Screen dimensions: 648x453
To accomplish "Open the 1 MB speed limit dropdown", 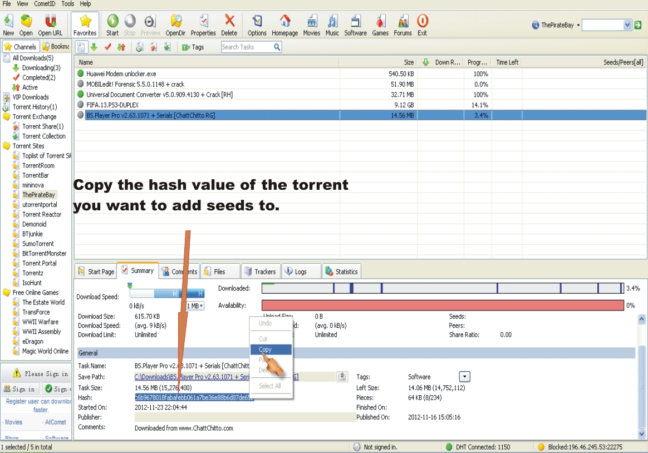I will pos(195,306).
